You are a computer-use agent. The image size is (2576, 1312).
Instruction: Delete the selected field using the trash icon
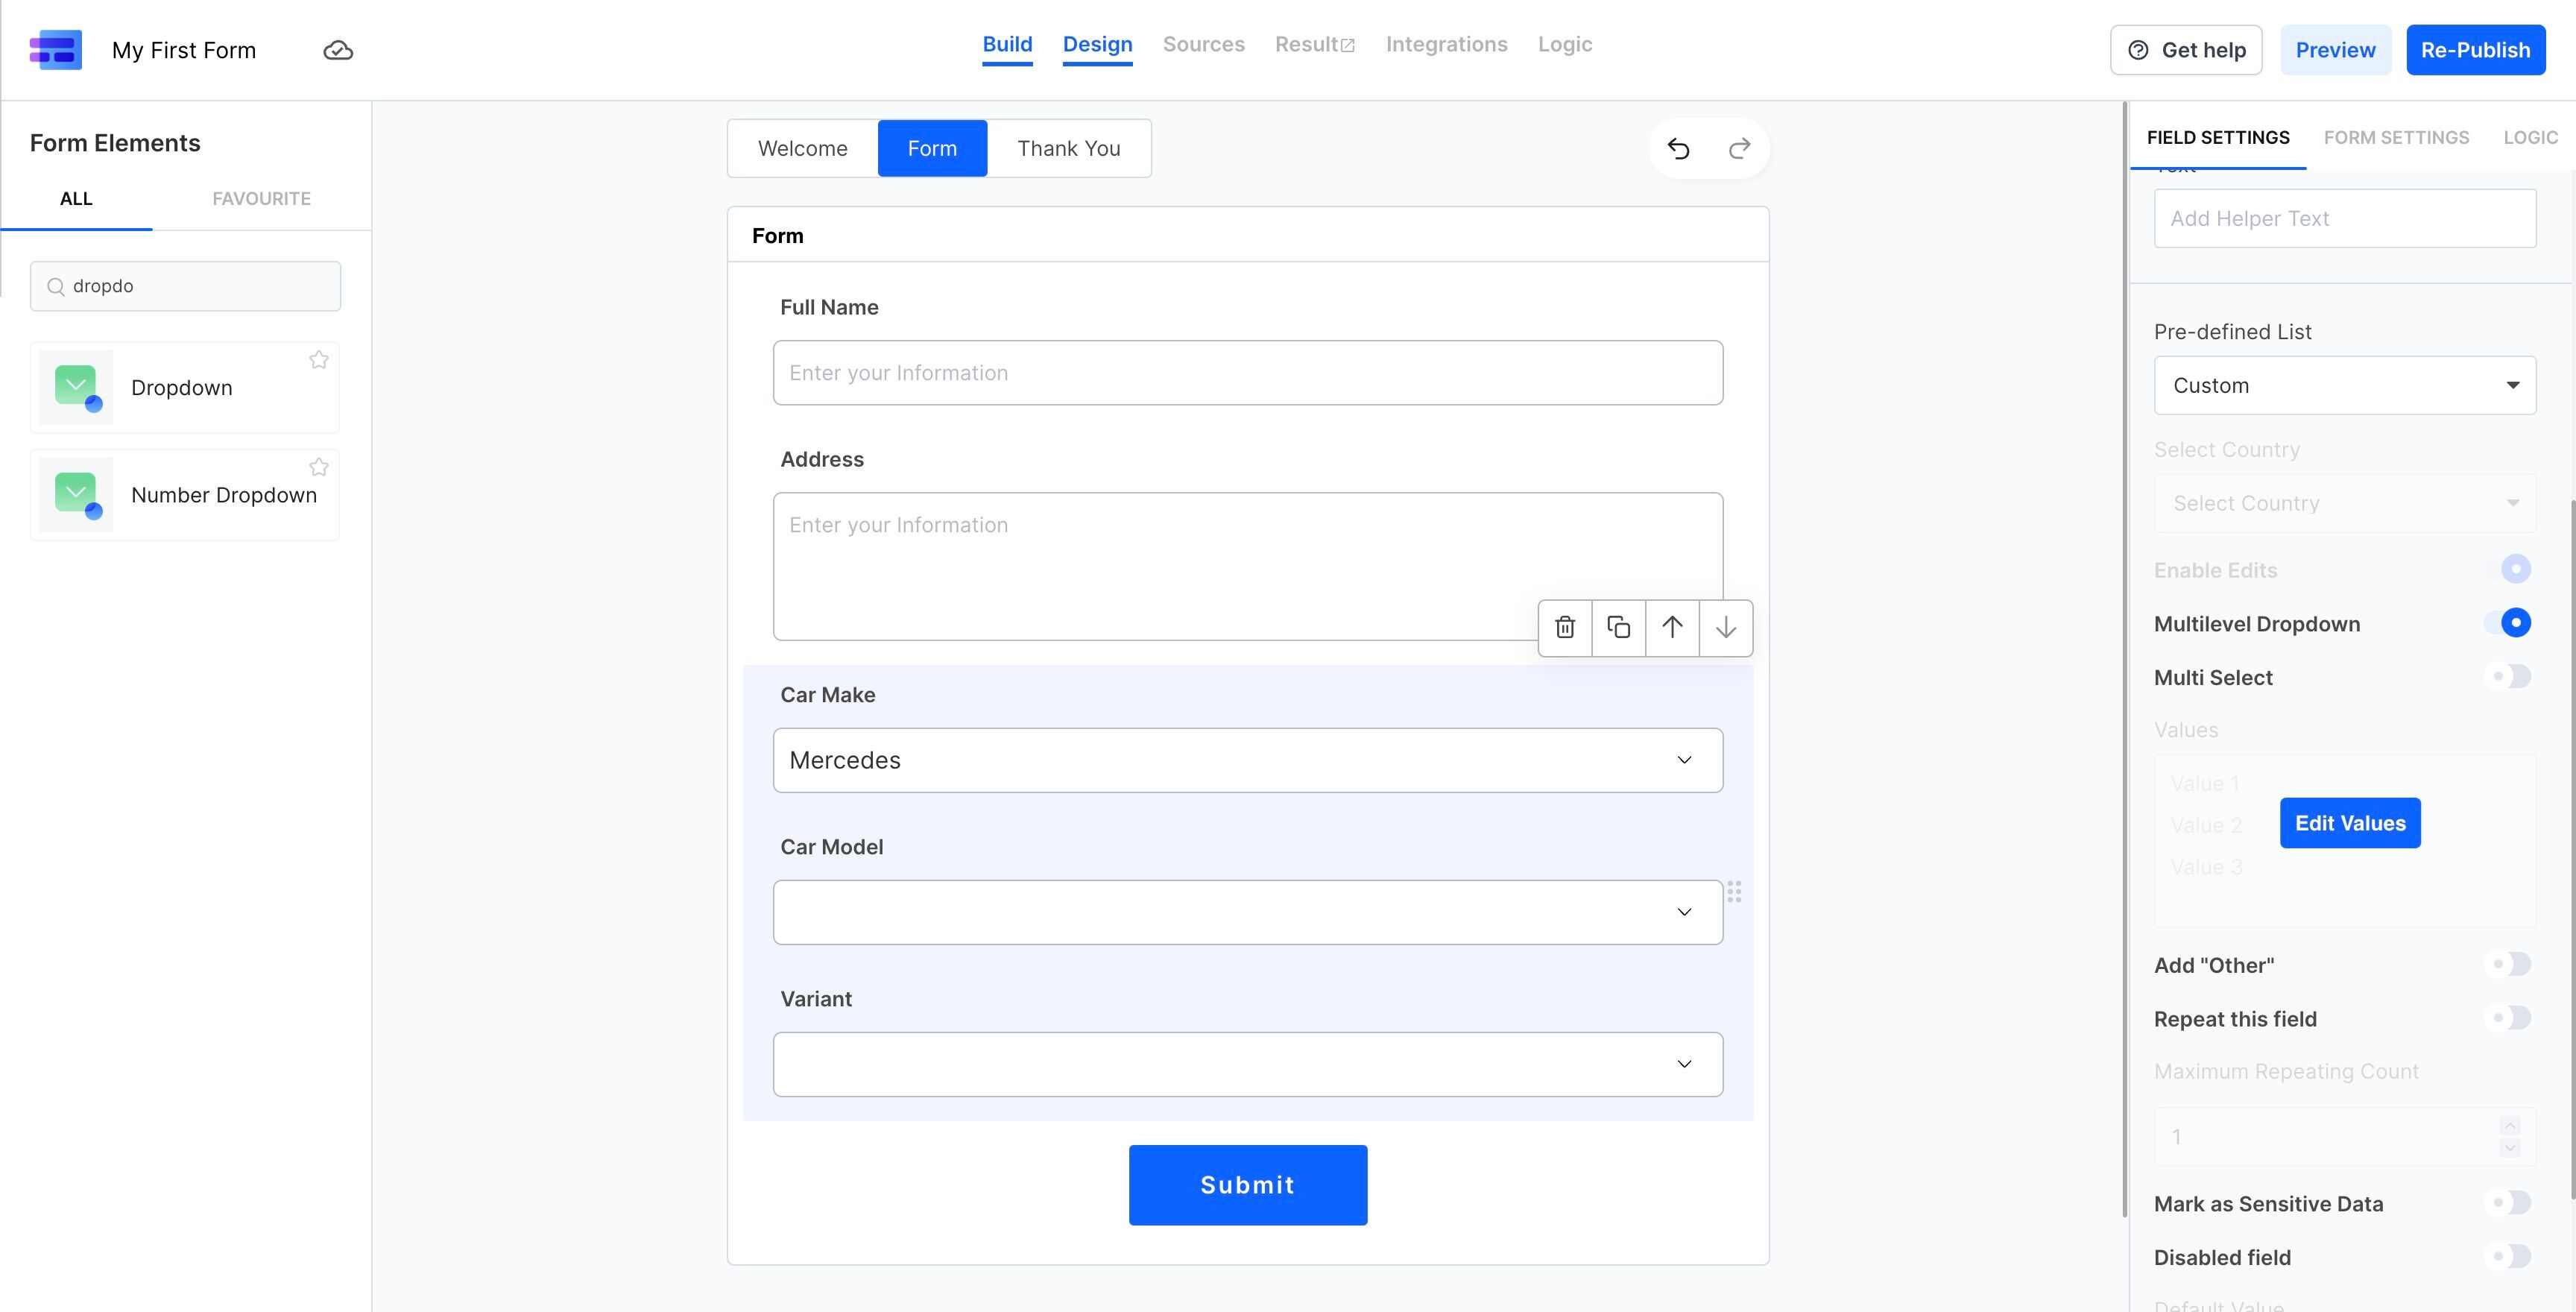(1564, 628)
